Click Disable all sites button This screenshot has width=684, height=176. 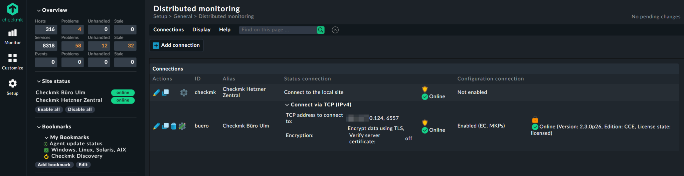tap(80, 110)
